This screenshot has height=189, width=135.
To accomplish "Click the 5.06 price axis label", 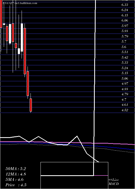I will [125, 79].
